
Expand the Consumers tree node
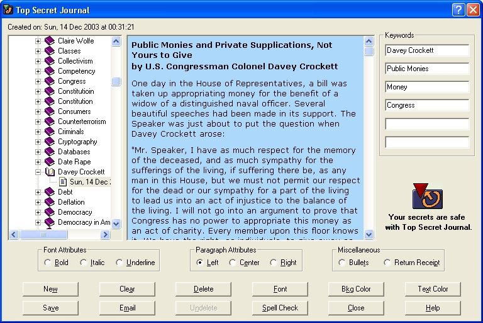pyautogui.click(x=38, y=111)
